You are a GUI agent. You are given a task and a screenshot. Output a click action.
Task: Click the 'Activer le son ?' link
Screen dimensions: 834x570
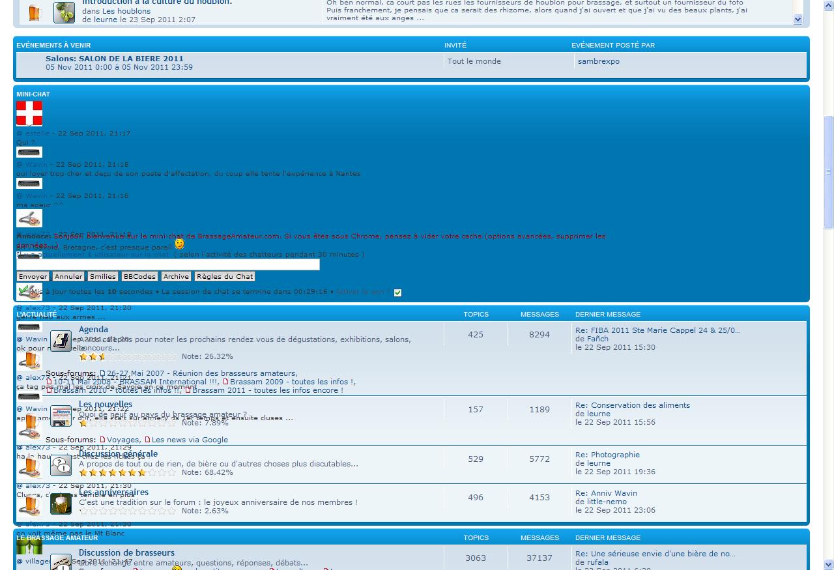click(x=363, y=292)
